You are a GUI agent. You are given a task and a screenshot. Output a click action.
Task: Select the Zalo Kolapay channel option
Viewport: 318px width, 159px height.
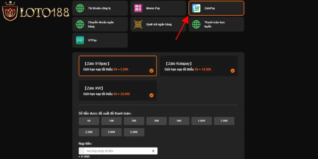(199, 66)
